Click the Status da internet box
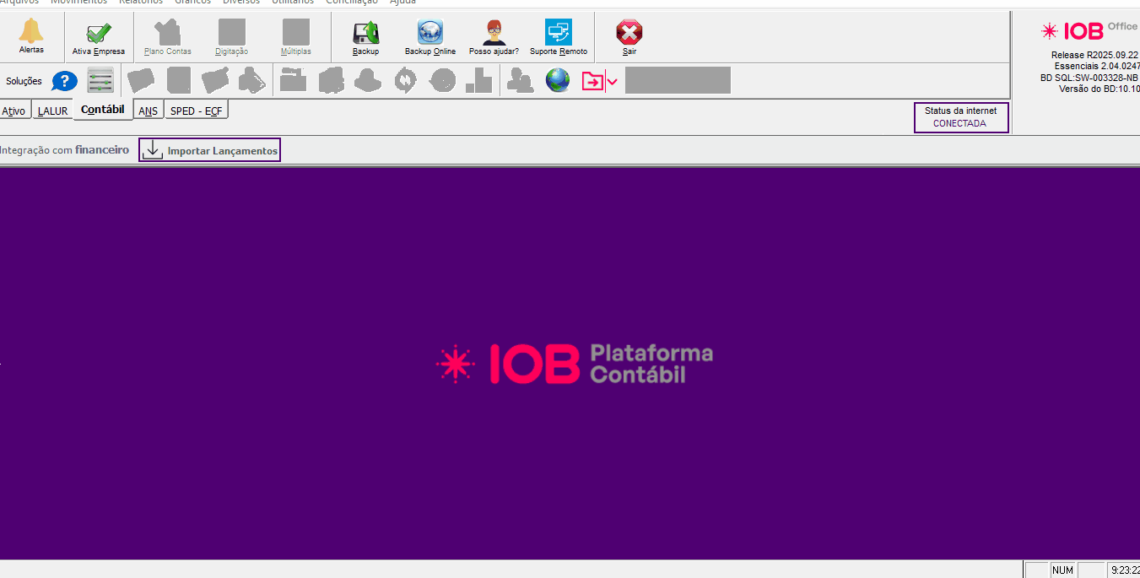The width and height of the screenshot is (1140, 578). (960, 117)
